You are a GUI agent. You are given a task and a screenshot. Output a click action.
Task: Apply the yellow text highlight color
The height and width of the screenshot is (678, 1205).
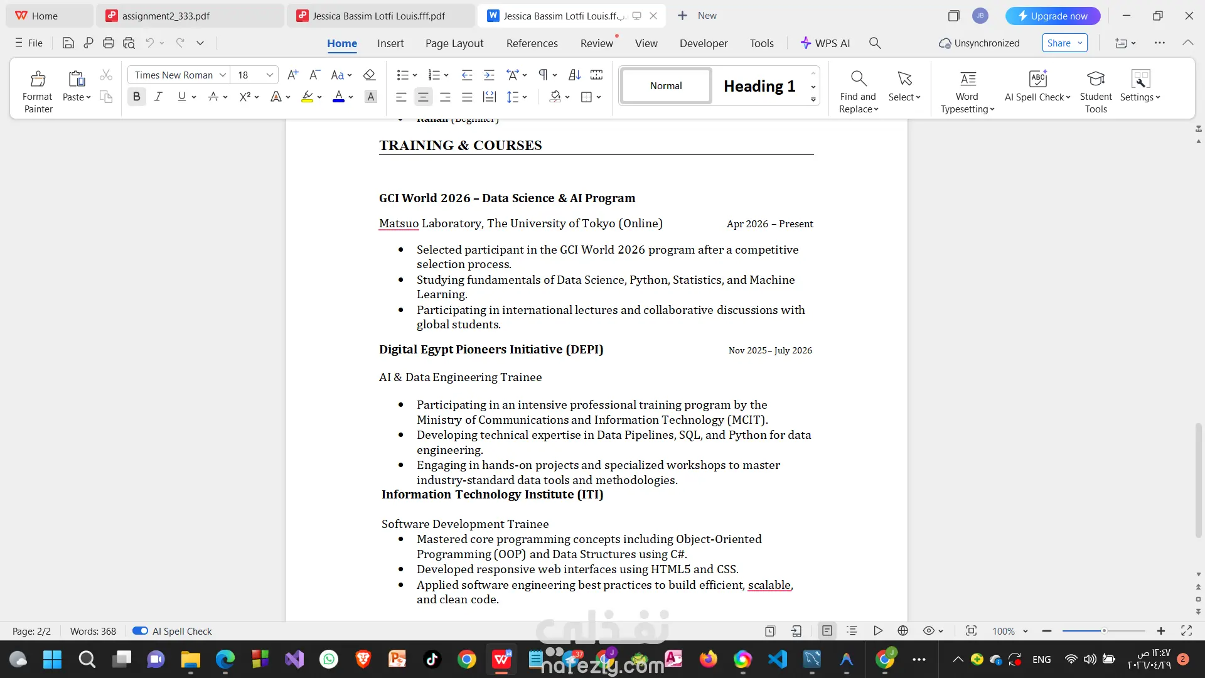[307, 97]
